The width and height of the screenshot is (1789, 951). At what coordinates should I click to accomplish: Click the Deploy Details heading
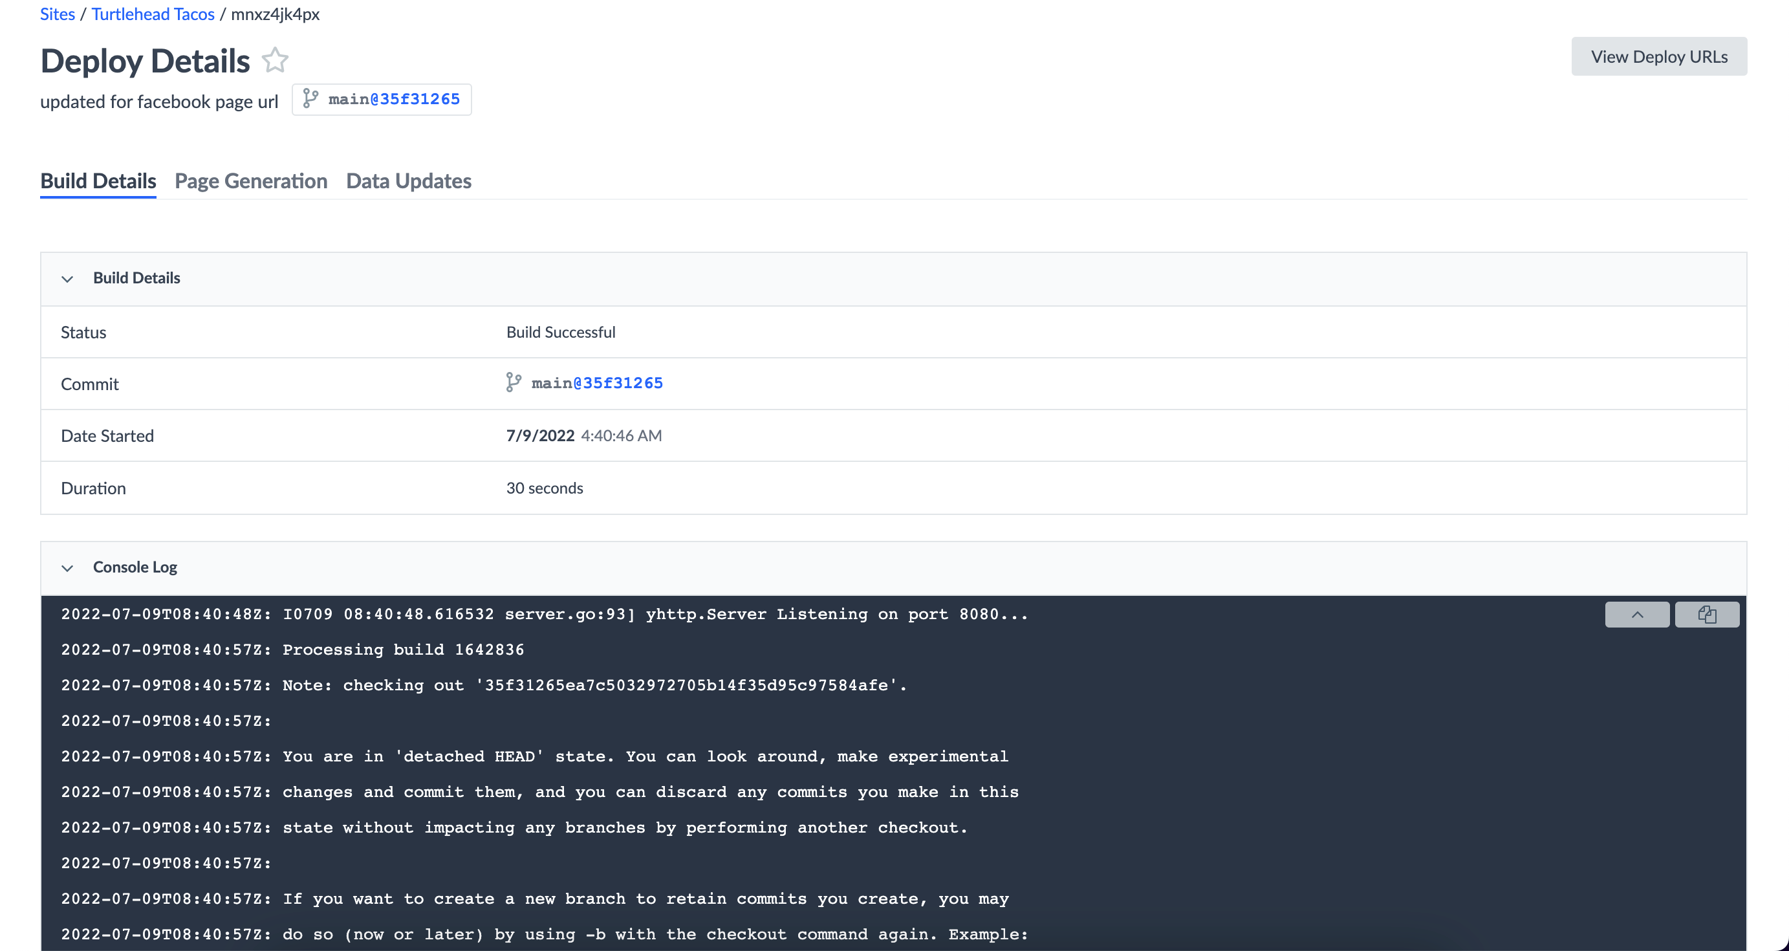click(145, 61)
